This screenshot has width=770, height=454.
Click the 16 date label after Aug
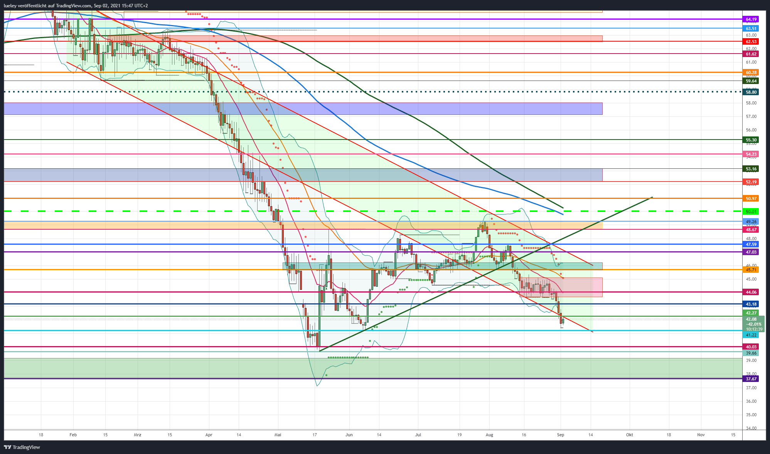click(x=524, y=435)
